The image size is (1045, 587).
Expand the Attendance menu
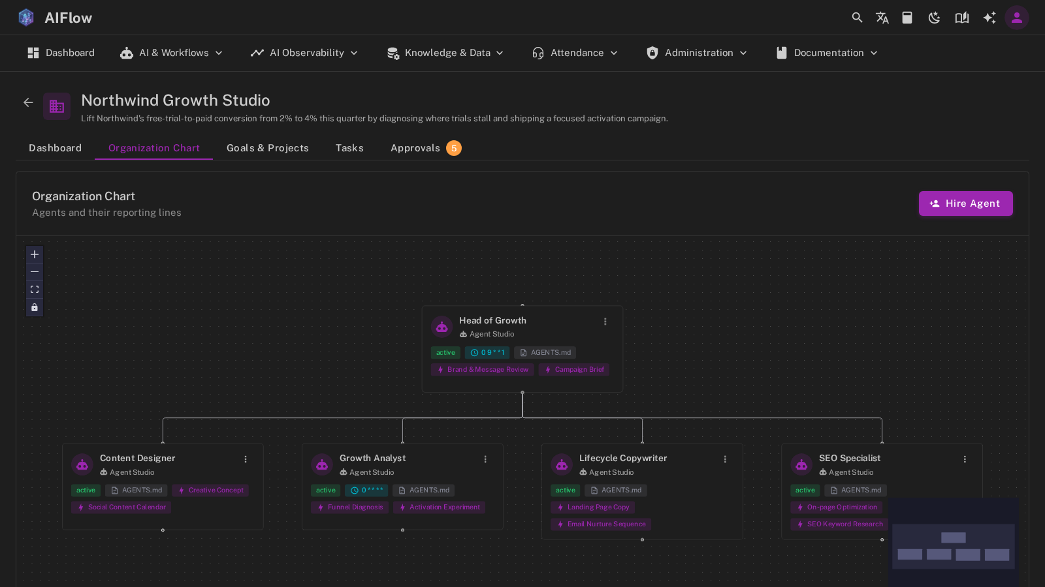coord(575,53)
